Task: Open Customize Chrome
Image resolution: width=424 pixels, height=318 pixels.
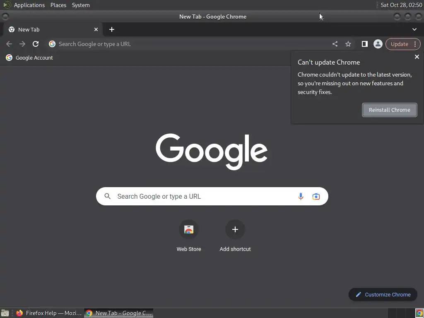Action: tap(383, 294)
